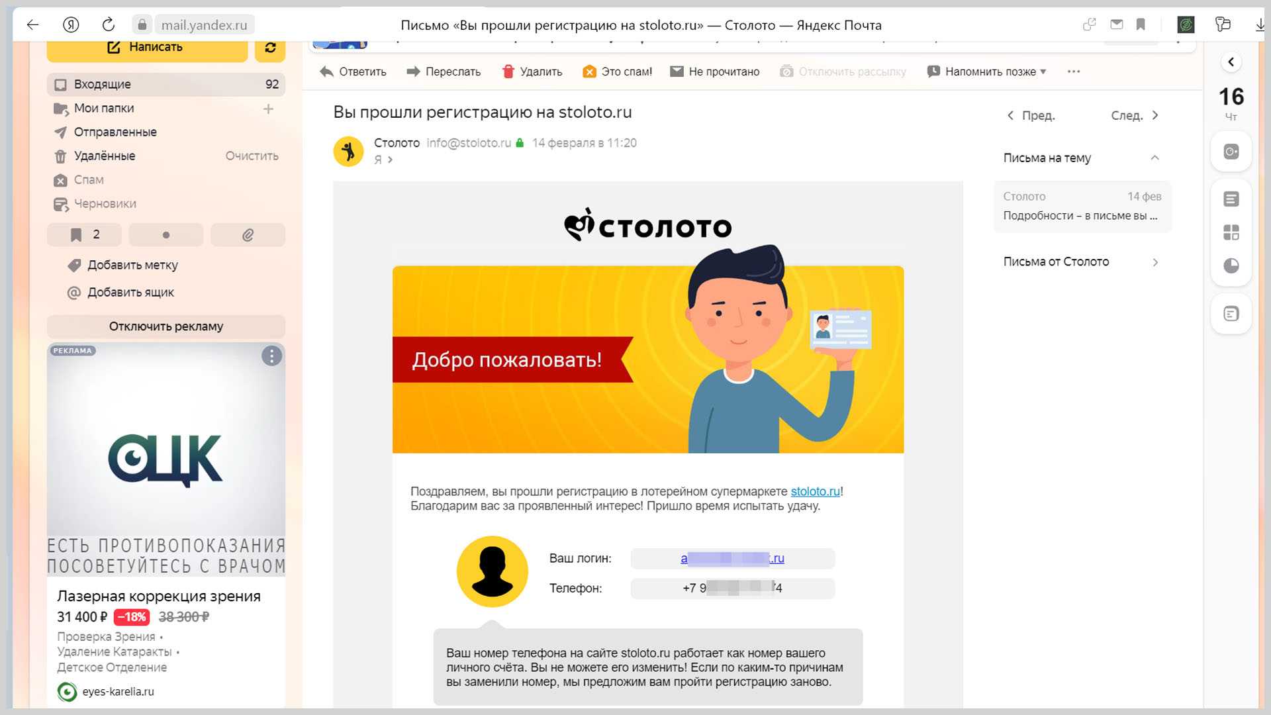Click the Stoloto sender avatar

coord(348,152)
